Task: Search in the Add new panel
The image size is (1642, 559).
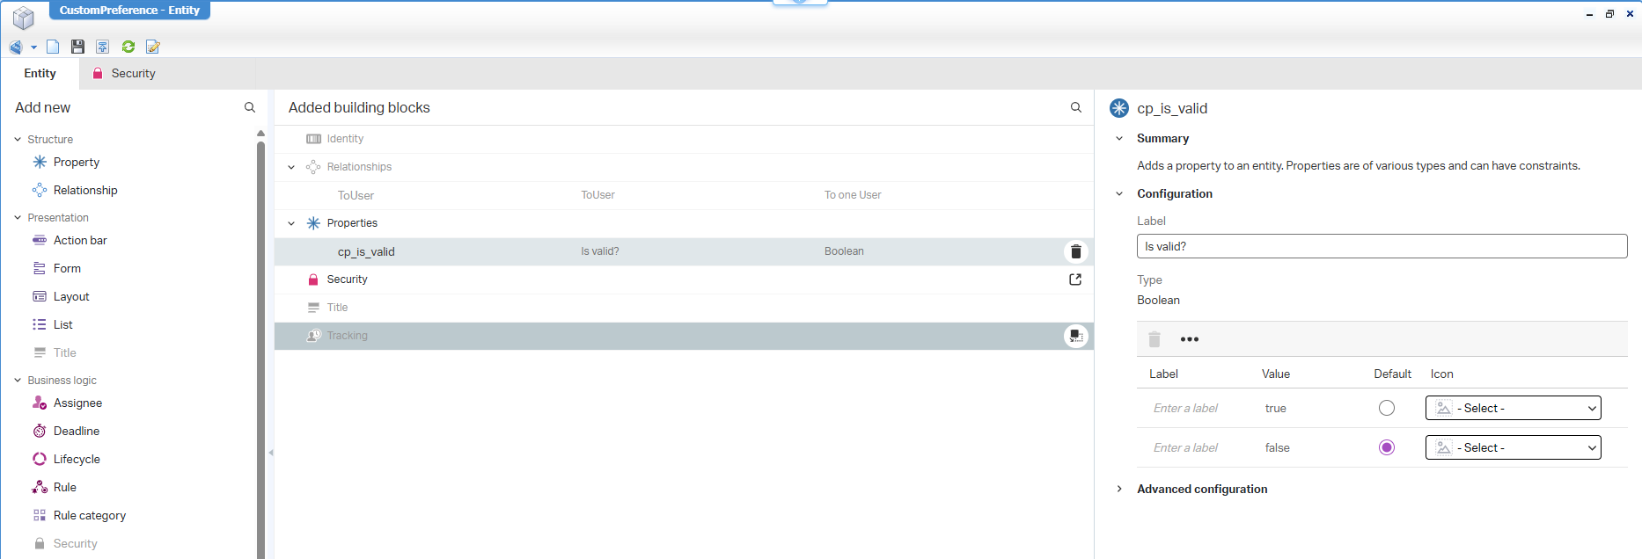Action: point(250,107)
